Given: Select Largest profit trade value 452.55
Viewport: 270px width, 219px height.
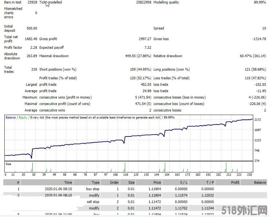Looking at the screenshot, I should [x=146, y=85].
